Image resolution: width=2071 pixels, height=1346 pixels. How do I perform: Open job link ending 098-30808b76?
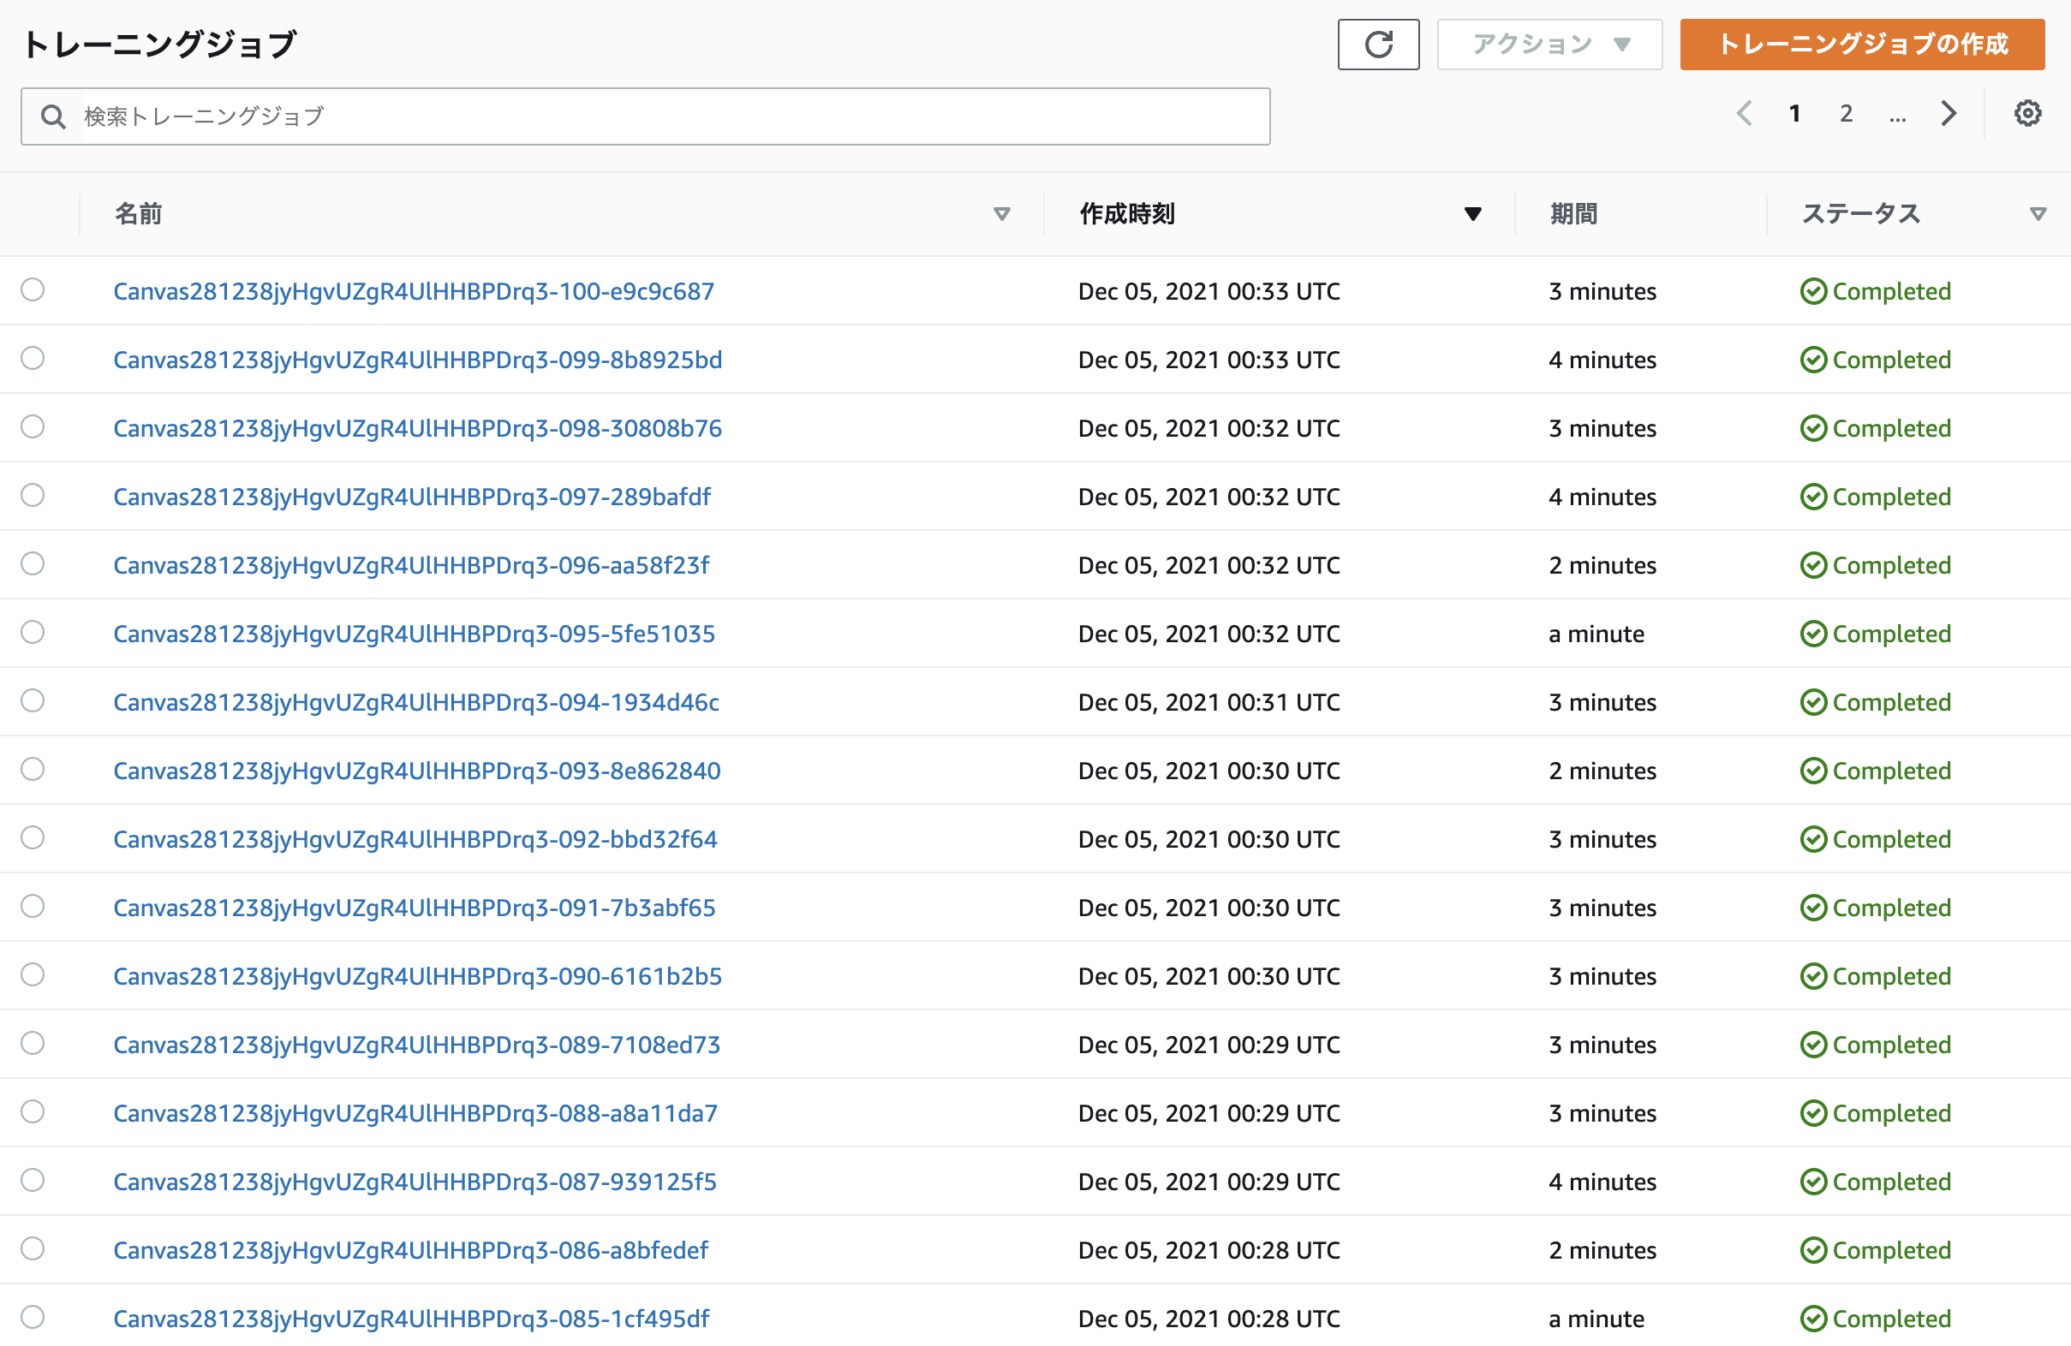(x=418, y=428)
